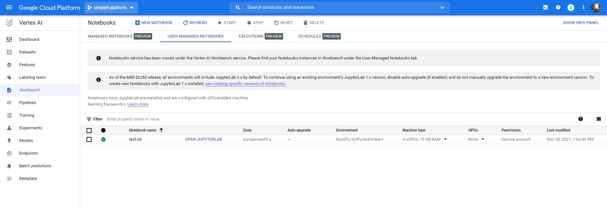The width and height of the screenshot is (607, 209).
Task: Open JupyterLab for test-nb
Action: 203,139
